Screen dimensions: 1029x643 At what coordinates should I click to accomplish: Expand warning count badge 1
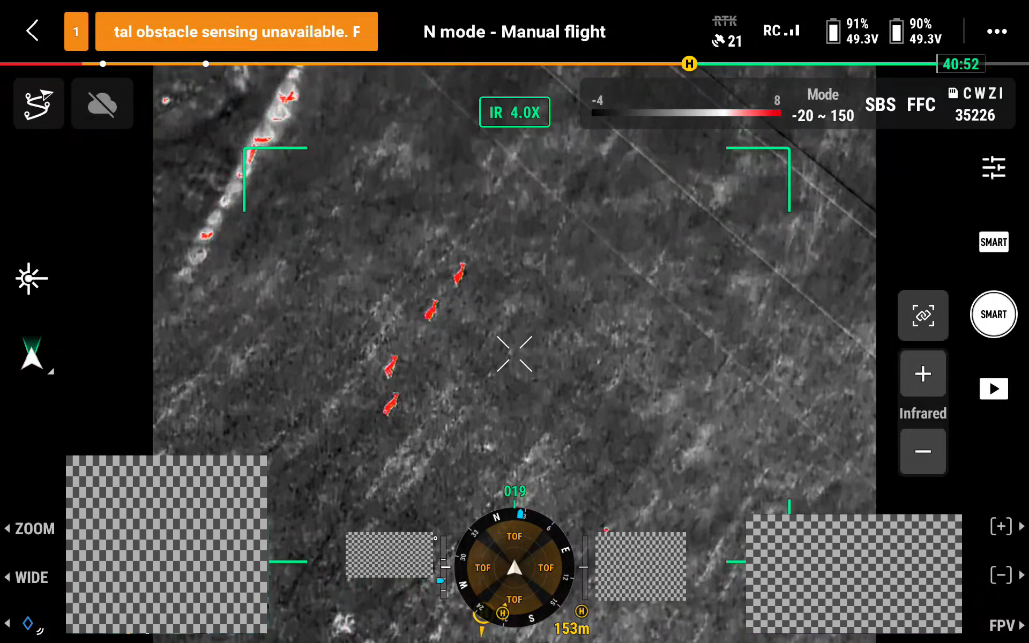(x=76, y=32)
